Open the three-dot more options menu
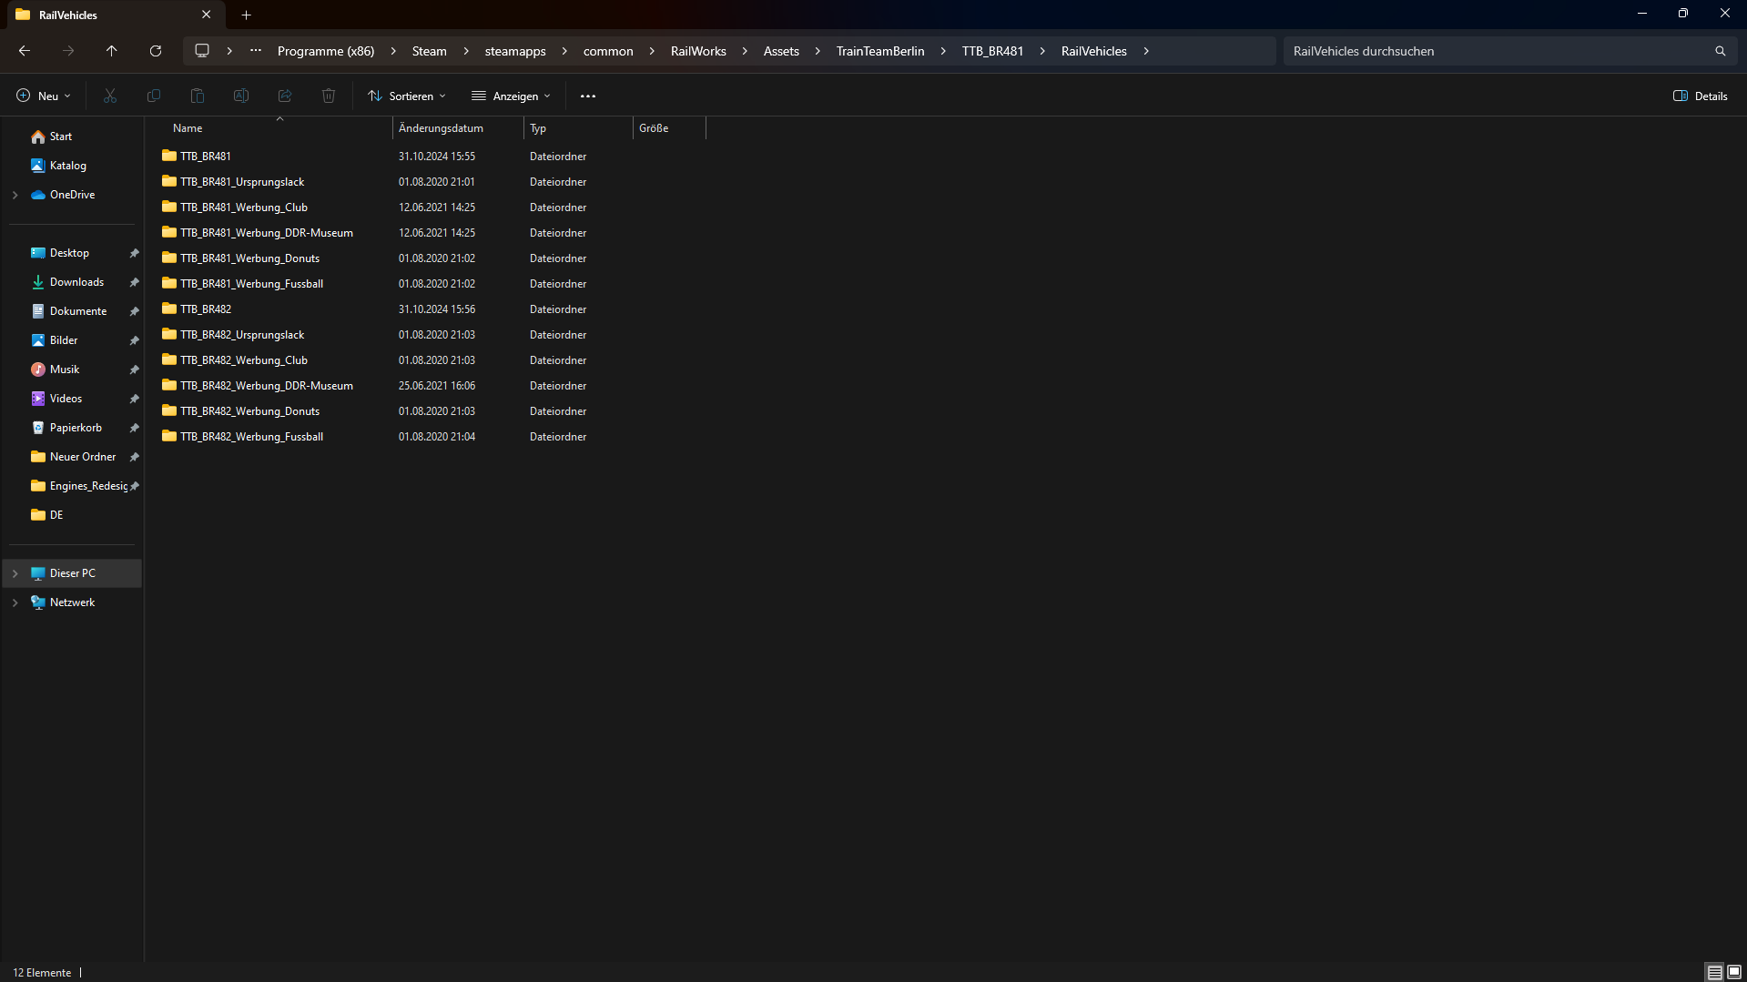Viewport: 1747px width, 982px height. point(588,96)
